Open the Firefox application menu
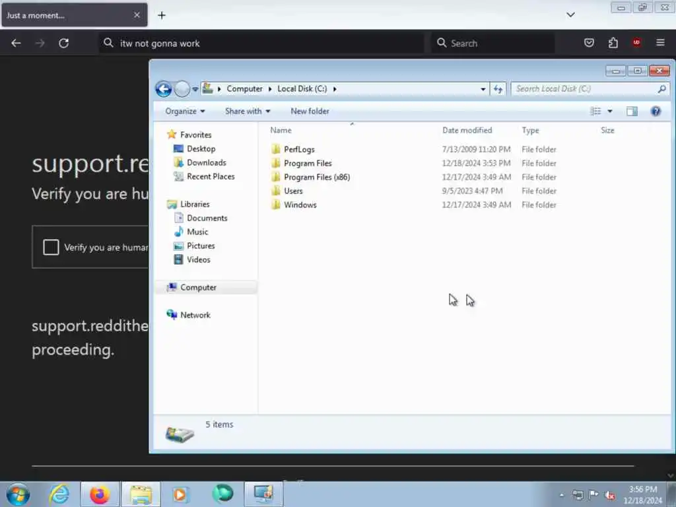676x507 pixels. [x=660, y=43]
